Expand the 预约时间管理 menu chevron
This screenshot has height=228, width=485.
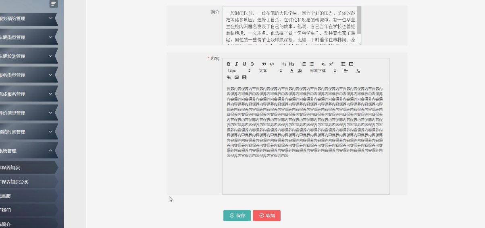pos(50,131)
